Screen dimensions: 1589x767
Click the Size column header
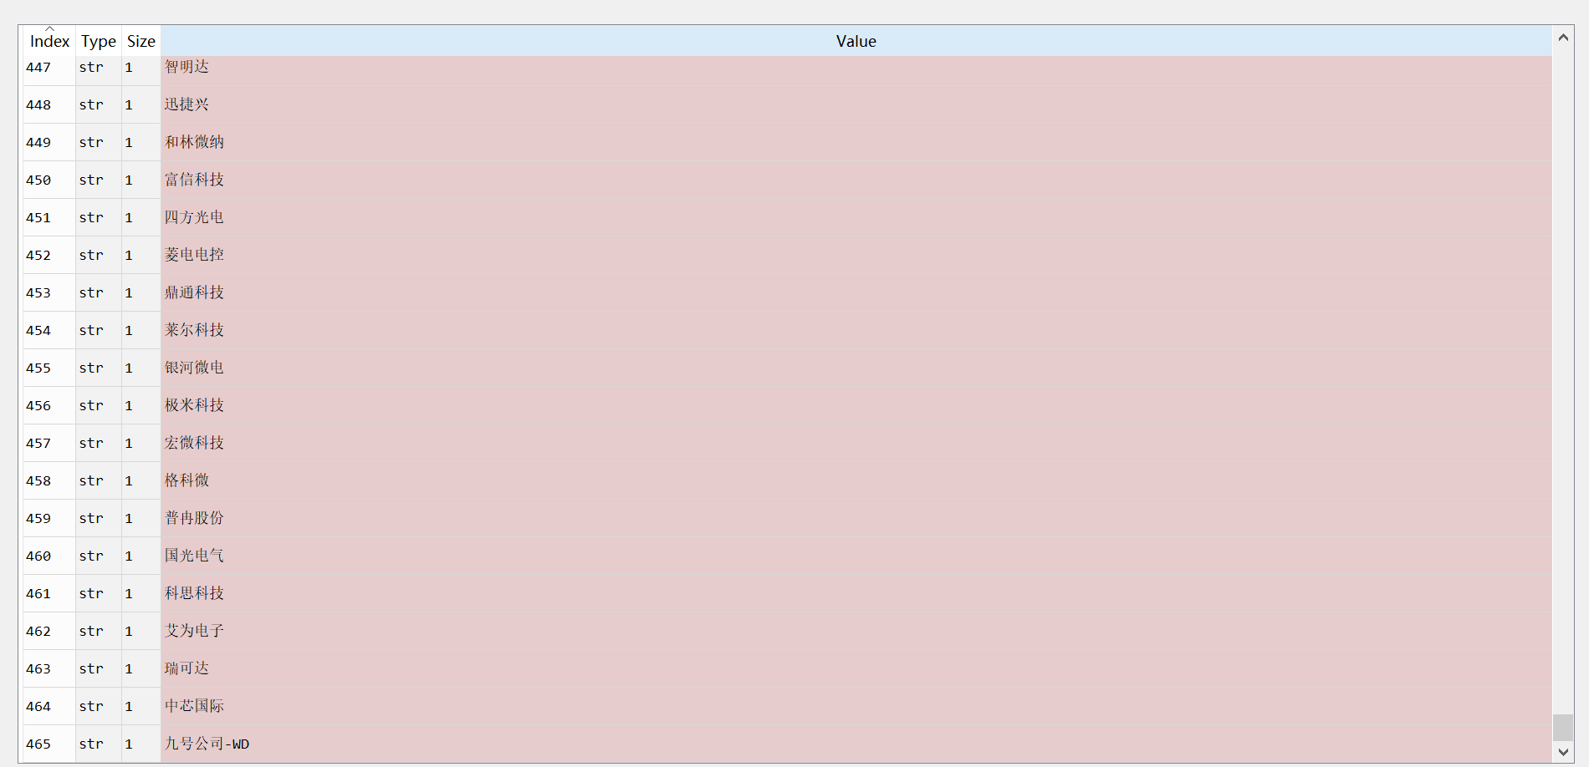pos(141,41)
